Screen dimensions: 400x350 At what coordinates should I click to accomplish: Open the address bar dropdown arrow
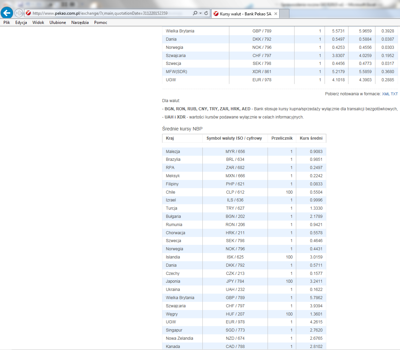tap(200, 13)
